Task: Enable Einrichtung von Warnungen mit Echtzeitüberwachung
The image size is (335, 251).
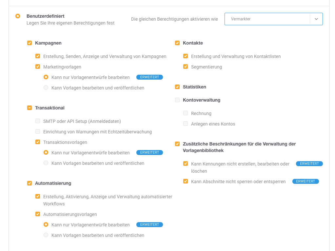Action: [x=38, y=132]
